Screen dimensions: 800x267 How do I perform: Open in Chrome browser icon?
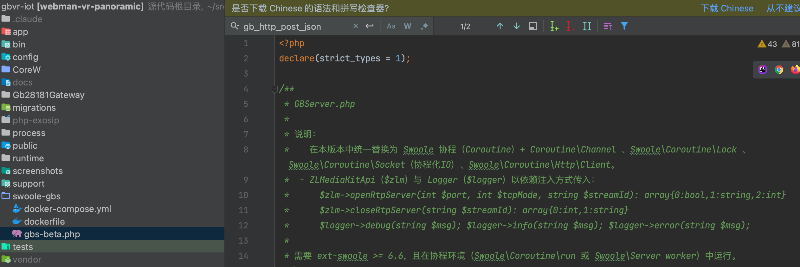pos(779,70)
